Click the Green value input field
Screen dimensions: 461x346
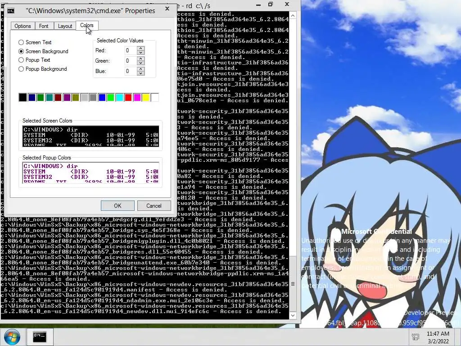[131, 61]
